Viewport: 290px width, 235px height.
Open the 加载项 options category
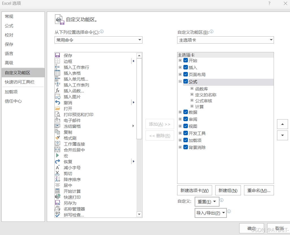[23, 92]
